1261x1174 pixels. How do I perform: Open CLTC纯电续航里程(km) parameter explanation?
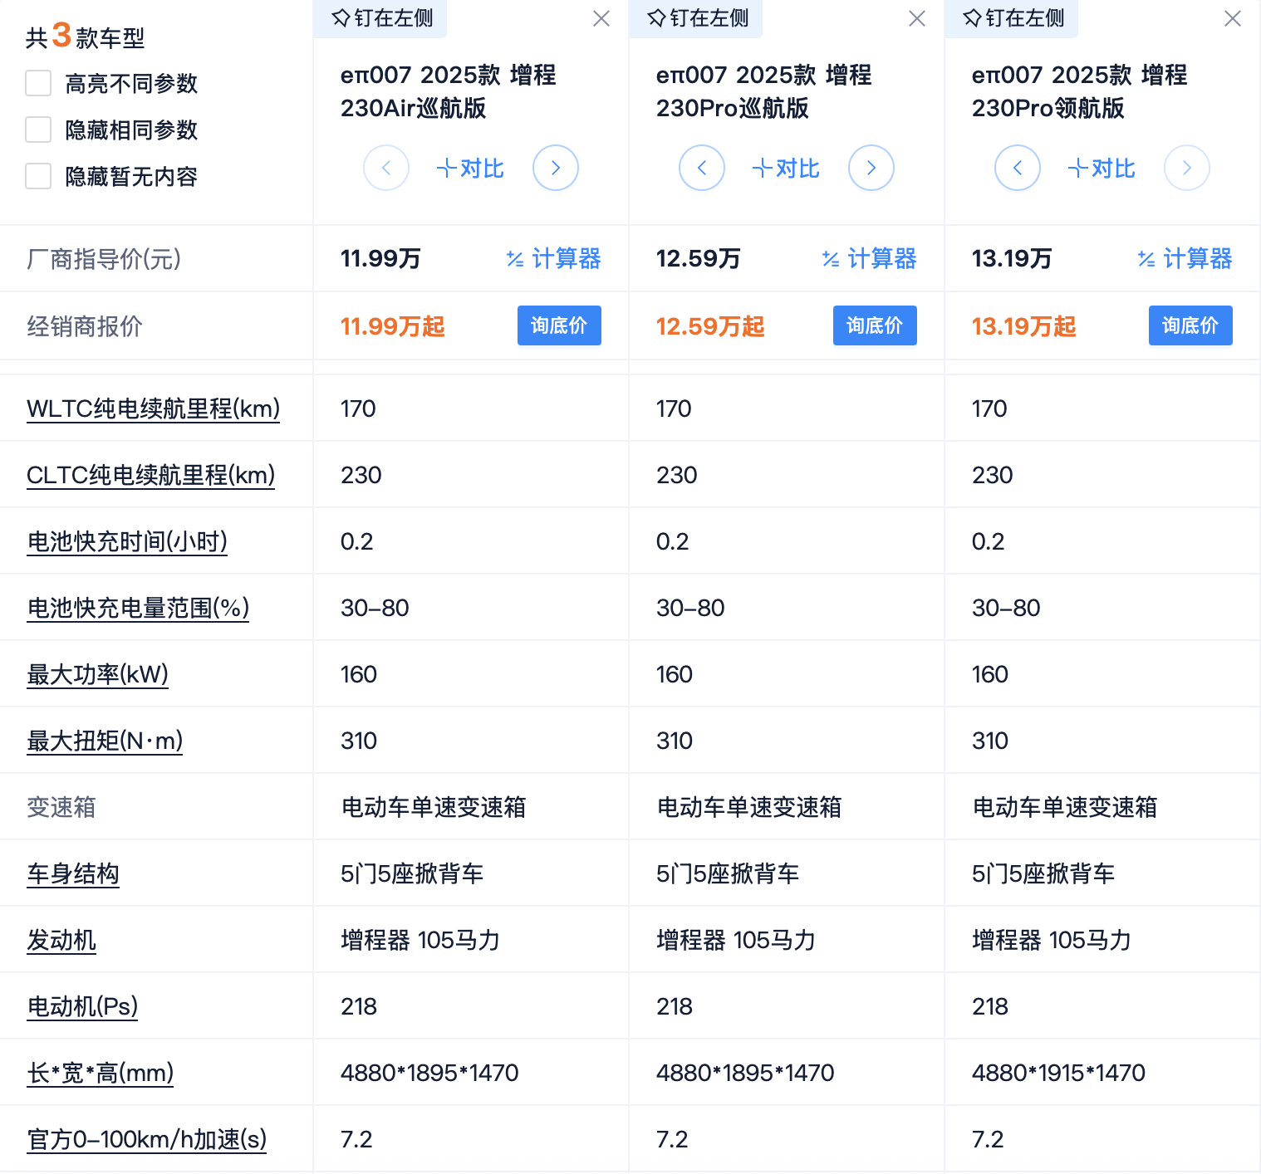click(150, 475)
